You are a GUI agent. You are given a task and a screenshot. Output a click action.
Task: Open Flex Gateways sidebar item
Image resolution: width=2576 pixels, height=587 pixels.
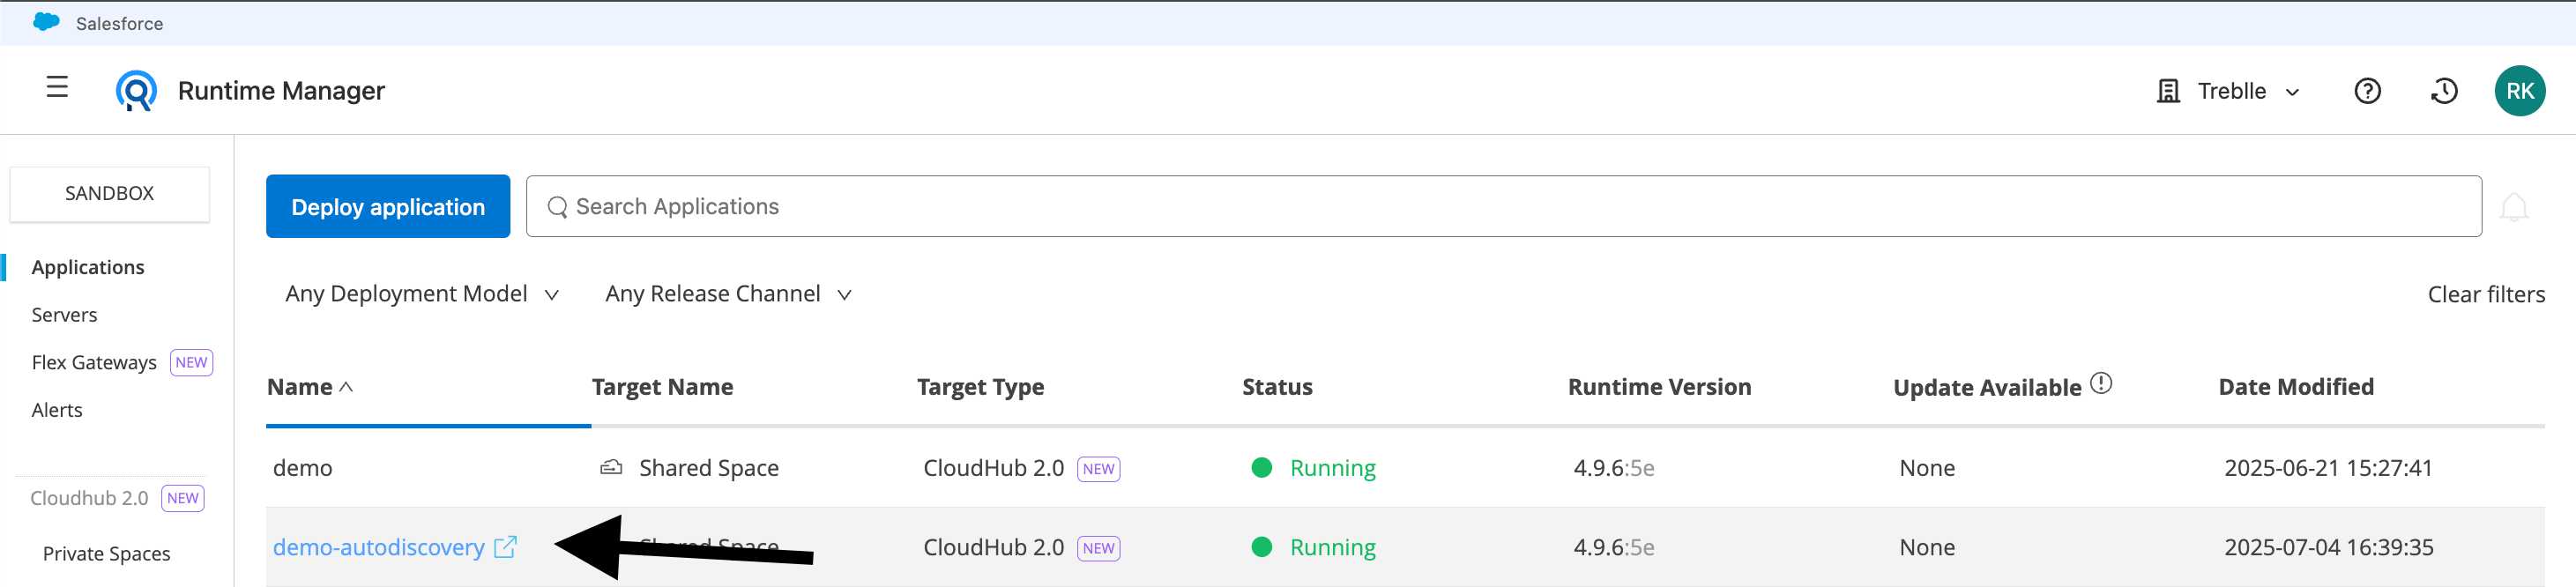click(x=94, y=362)
